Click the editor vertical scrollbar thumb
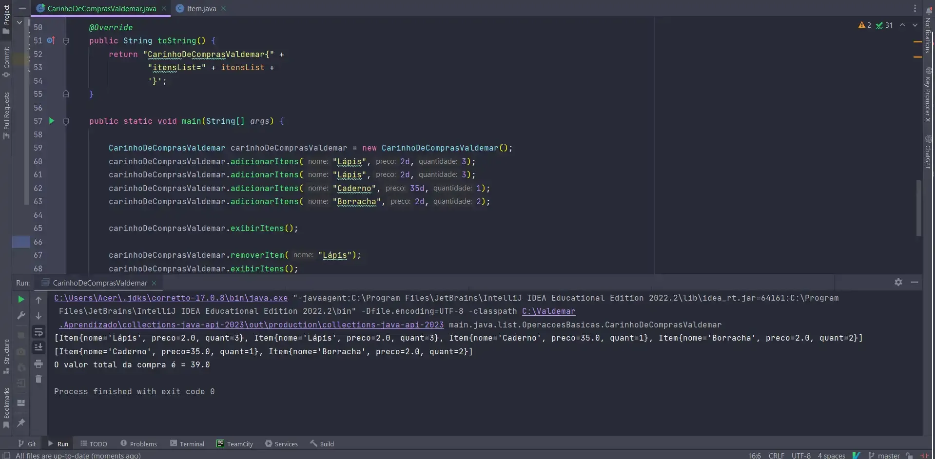Viewport: 935px width, 459px height. coord(919,208)
